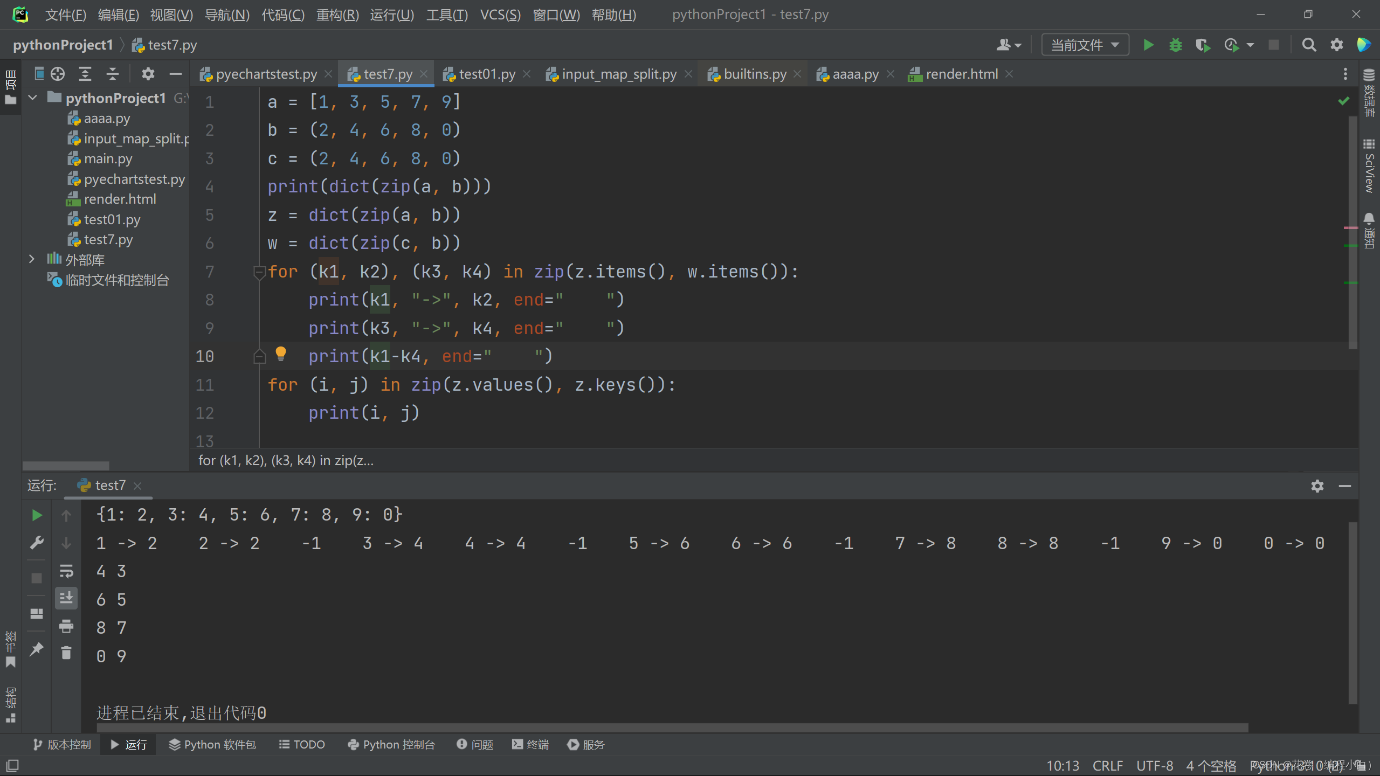
Task: Select 临时文件和控制台 scratches node
Action: click(x=108, y=280)
